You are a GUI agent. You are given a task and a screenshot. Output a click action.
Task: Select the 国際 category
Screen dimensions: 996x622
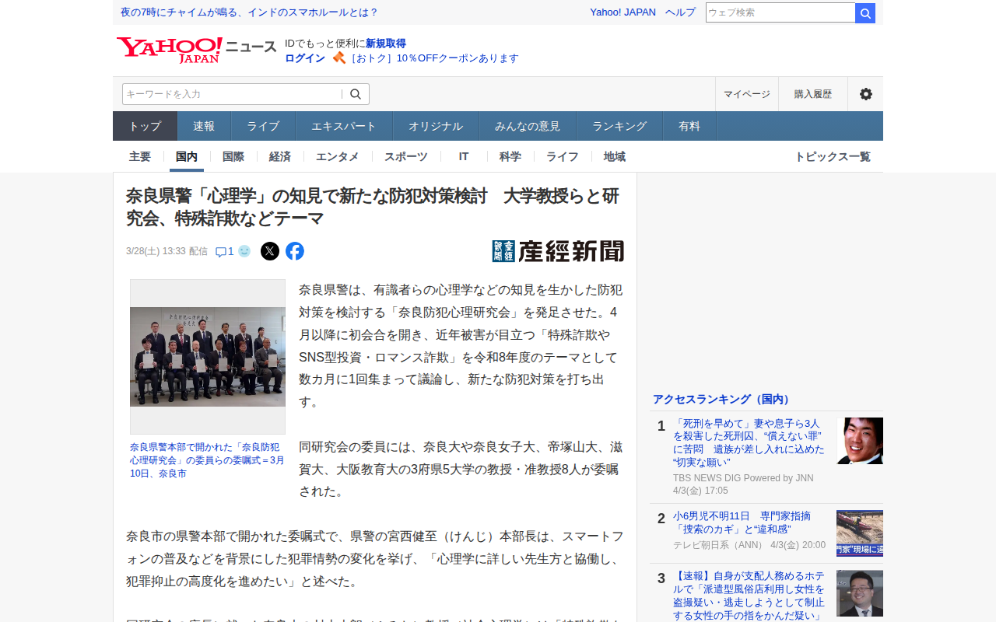tap(233, 156)
